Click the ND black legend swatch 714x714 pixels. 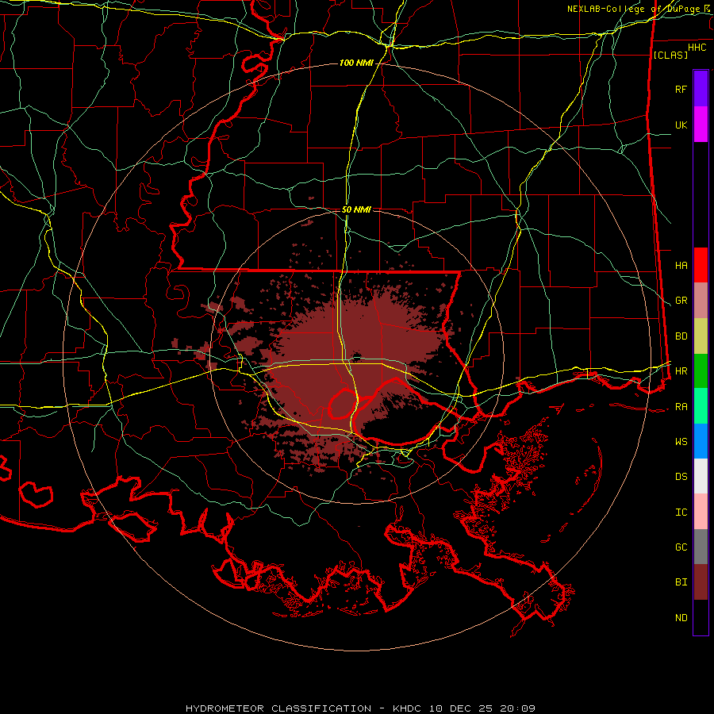[701, 617]
